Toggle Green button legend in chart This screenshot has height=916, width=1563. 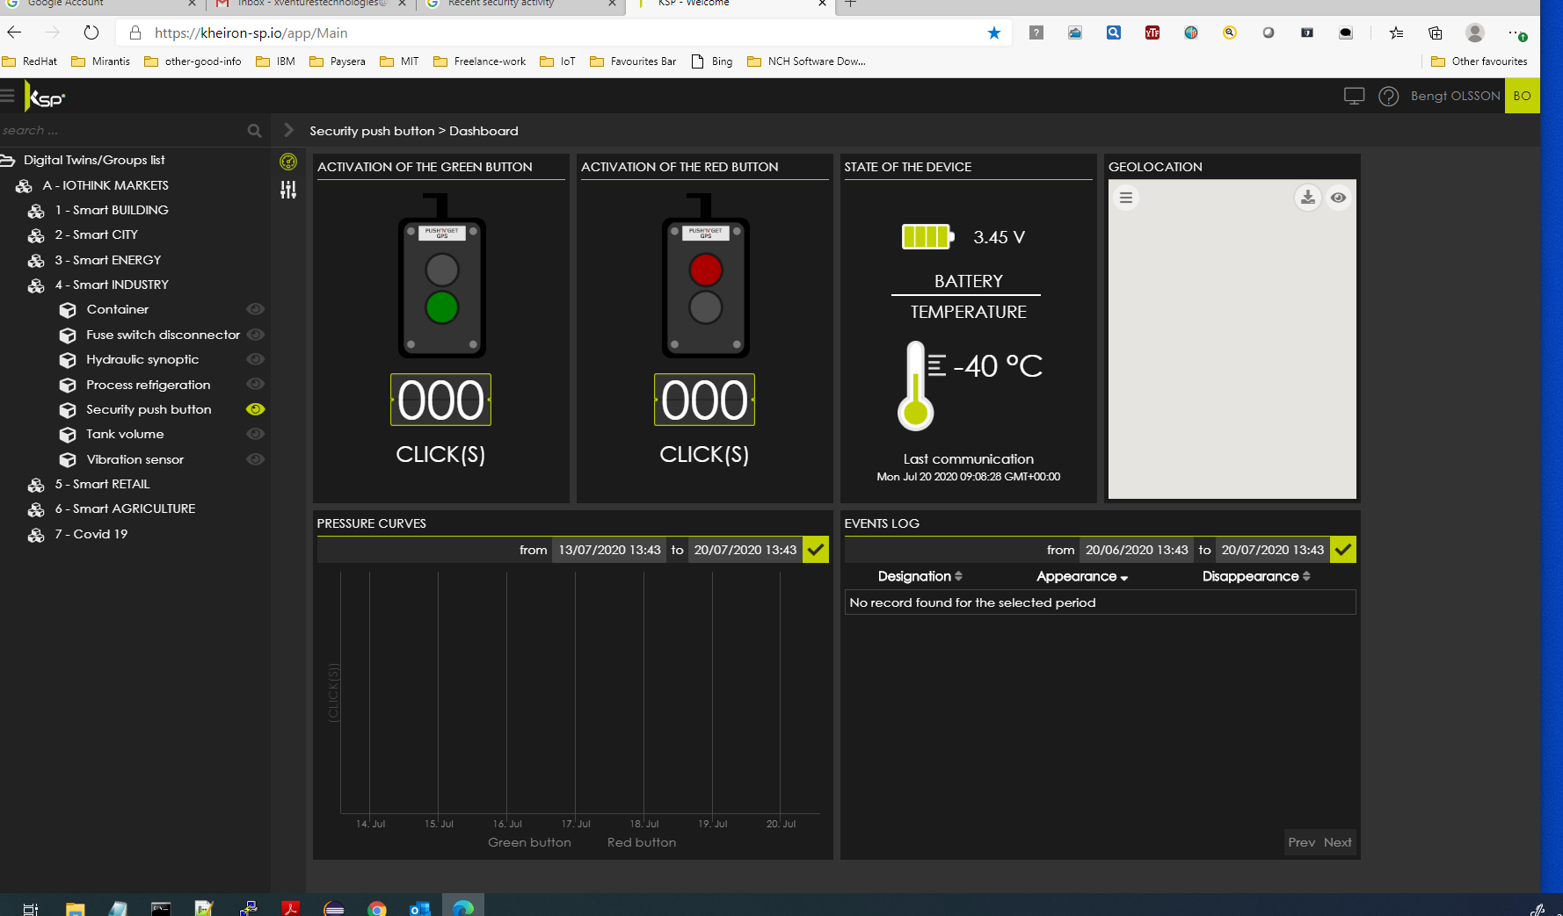click(529, 842)
